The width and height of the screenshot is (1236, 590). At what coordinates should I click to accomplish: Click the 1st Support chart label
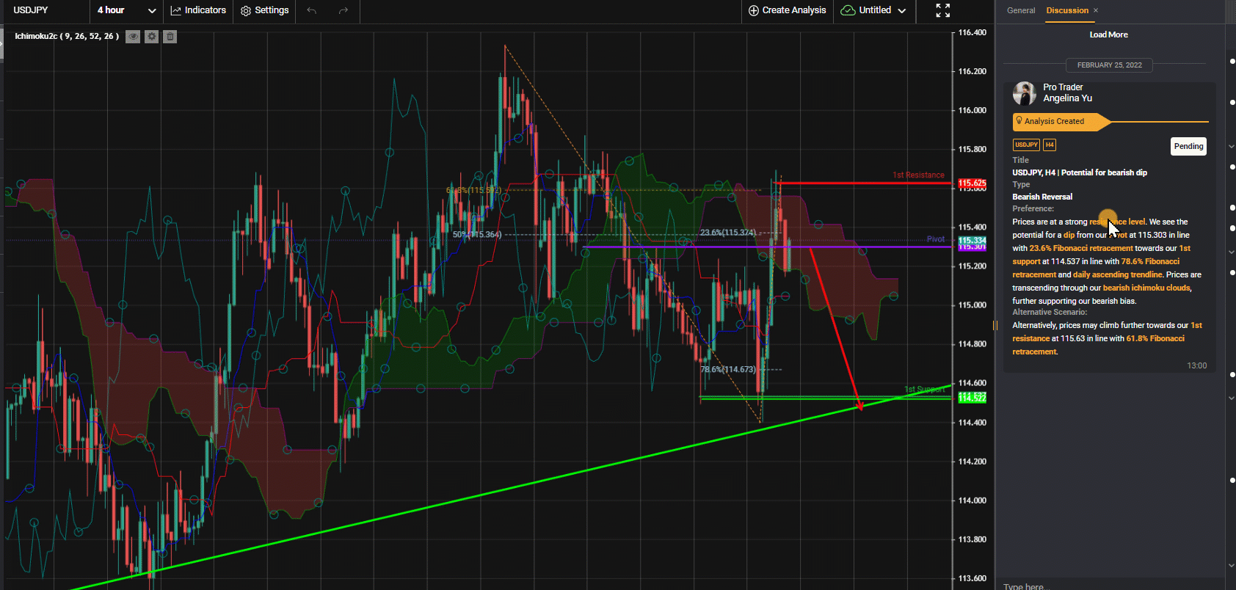point(925,390)
